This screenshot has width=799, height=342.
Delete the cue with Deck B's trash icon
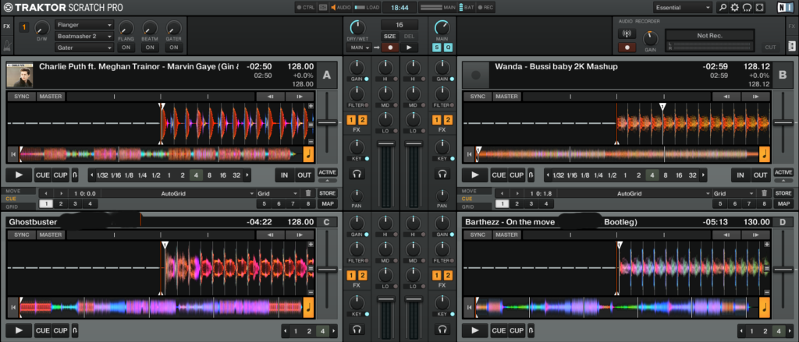(764, 193)
